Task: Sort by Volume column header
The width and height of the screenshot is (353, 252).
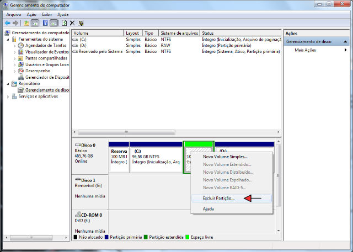Action: click(98, 33)
